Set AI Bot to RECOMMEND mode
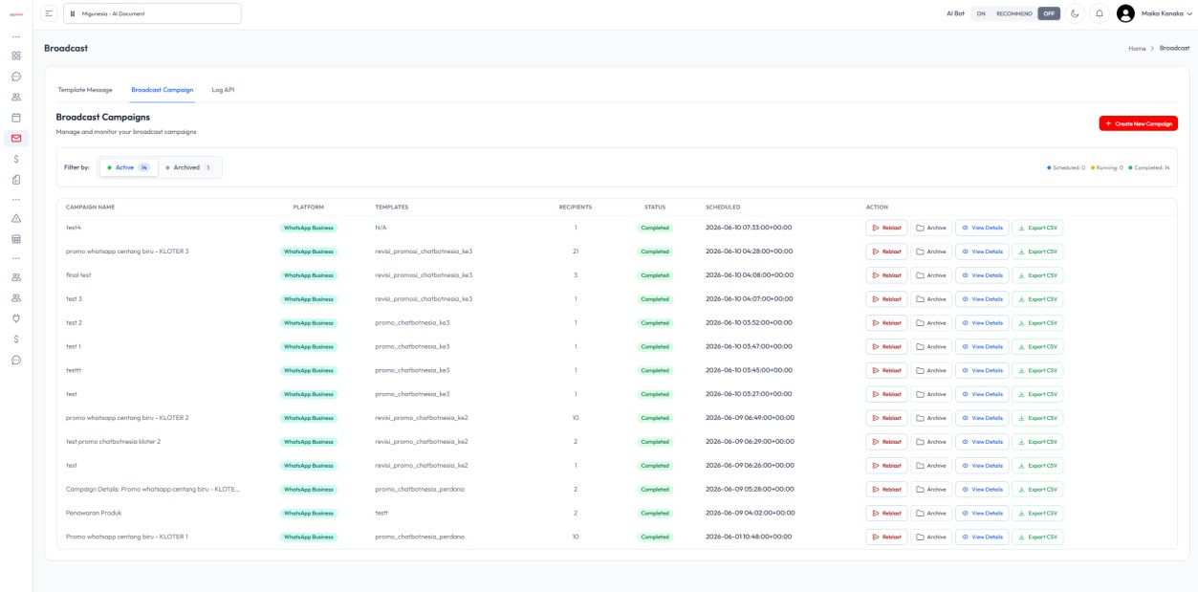The width and height of the screenshot is (1198, 592). [1014, 13]
